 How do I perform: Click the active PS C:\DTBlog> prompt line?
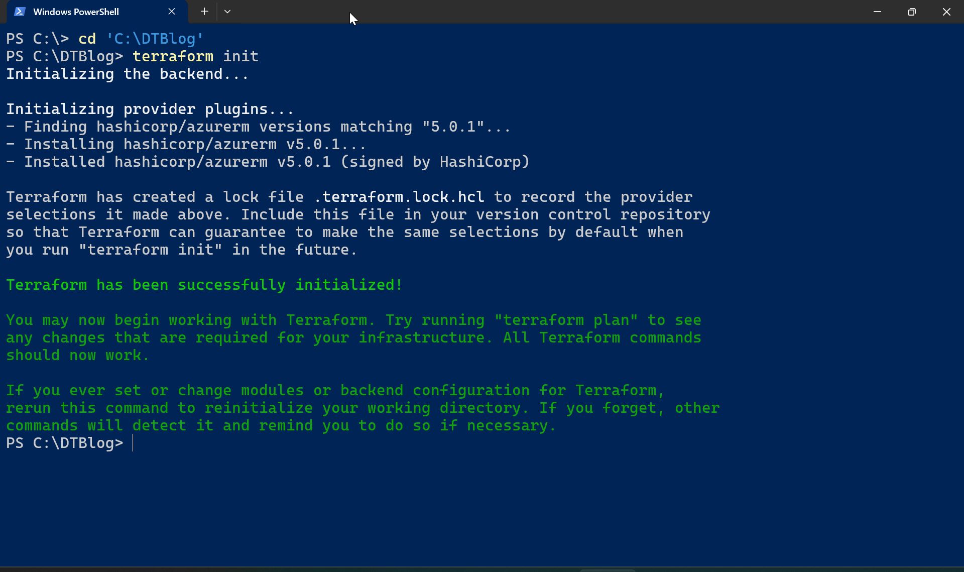click(70, 443)
